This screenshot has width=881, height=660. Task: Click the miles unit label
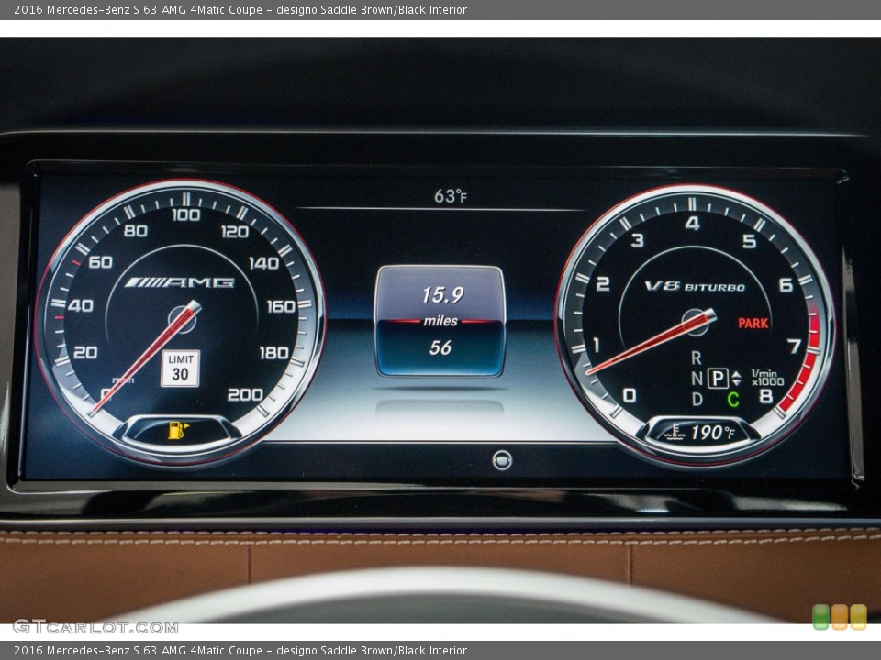(x=440, y=321)
